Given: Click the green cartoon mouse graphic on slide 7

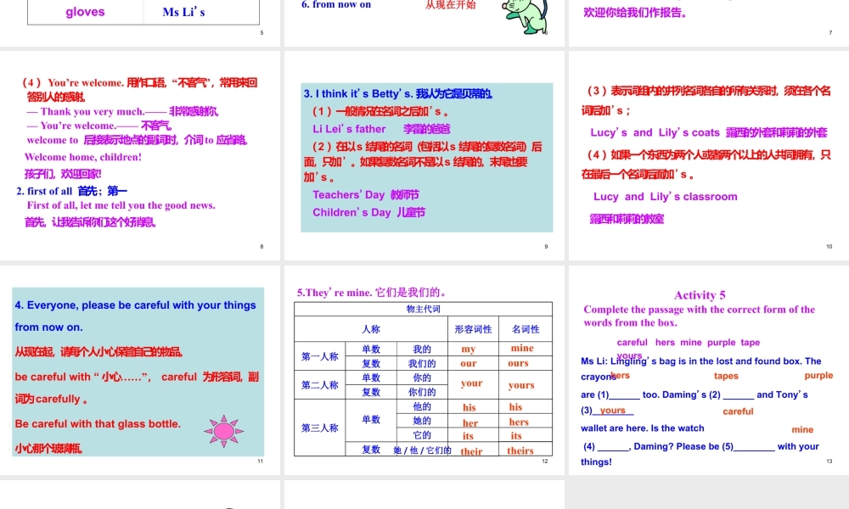Looking at the screenshot, I should coord(526,19).
